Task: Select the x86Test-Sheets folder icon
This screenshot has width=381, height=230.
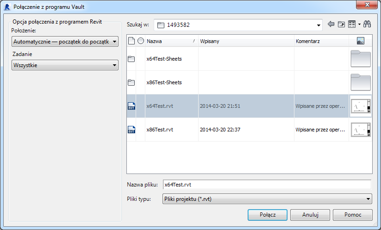Action: (x=131, y=82)
